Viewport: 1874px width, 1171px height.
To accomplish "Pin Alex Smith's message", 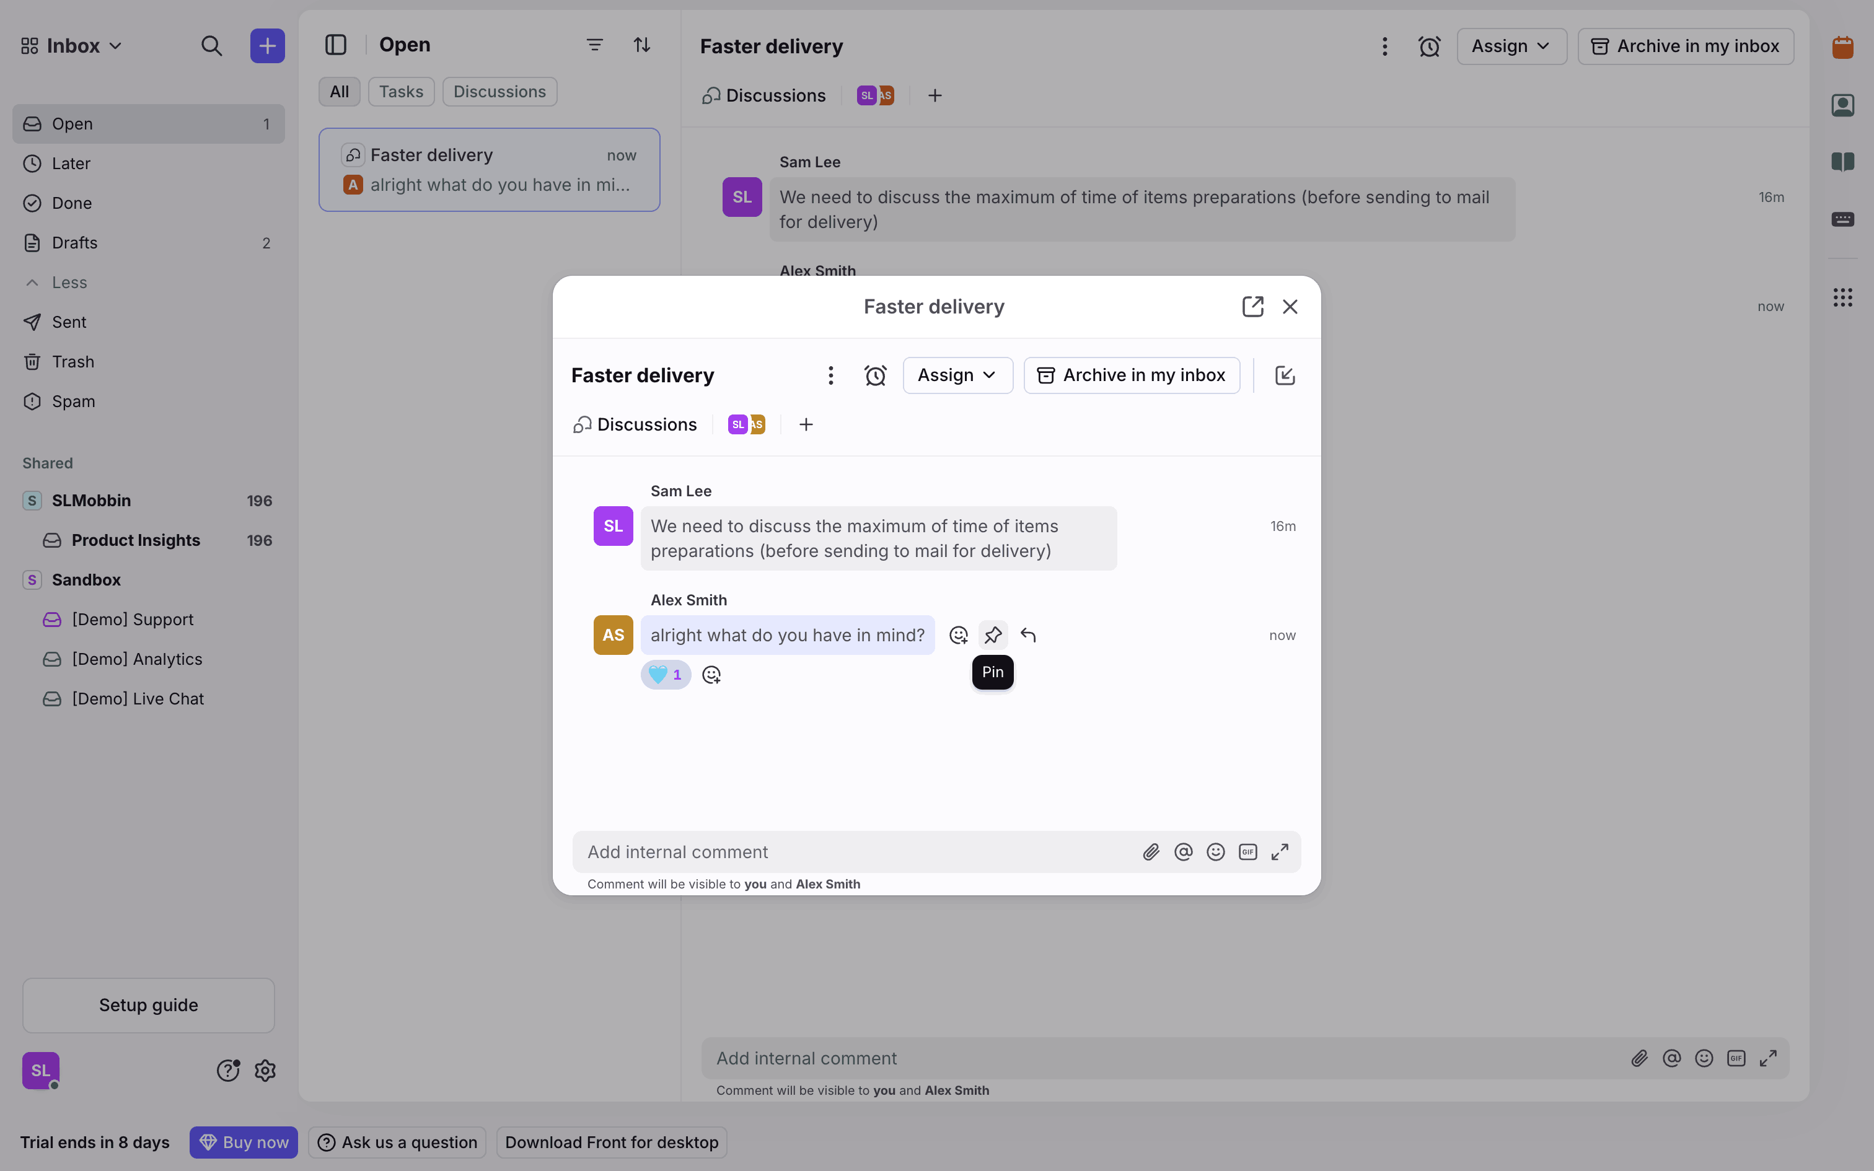I will 993,635.
